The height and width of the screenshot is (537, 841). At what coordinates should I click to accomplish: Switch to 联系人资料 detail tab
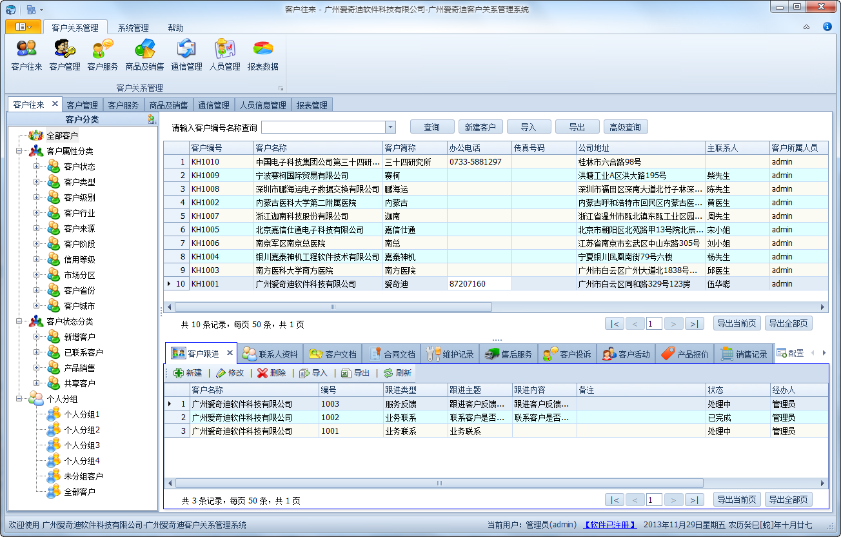(x=270, y=354)
